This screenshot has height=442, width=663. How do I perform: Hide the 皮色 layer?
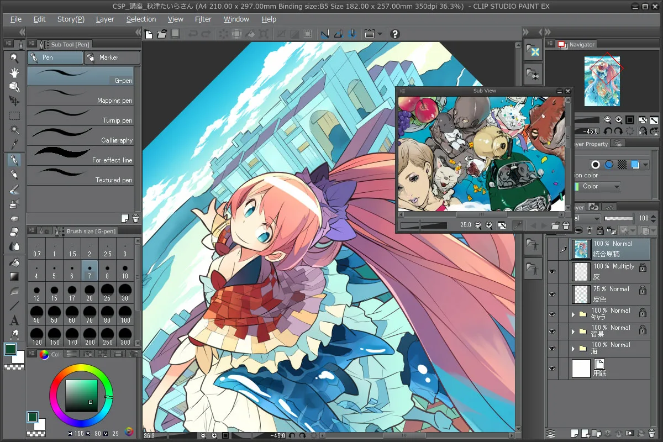552,294
